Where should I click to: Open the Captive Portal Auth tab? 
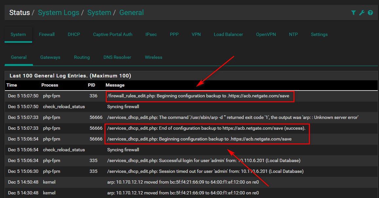(x=113, y=35)
